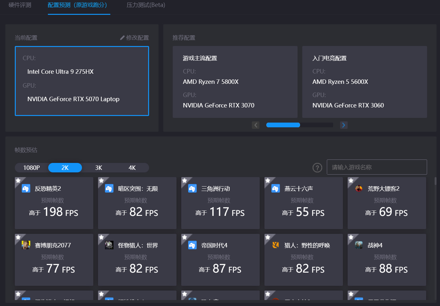
Task: Click the 'NVIDIA GeForce RTX 3060' text
Action: click(348, 105)
